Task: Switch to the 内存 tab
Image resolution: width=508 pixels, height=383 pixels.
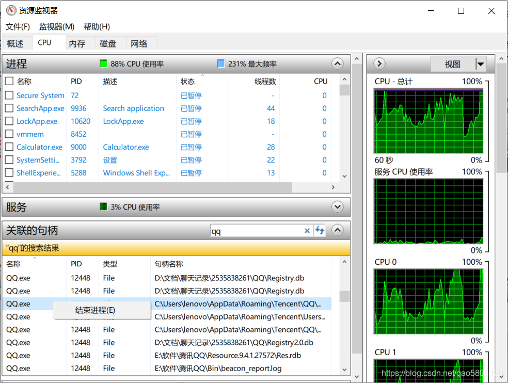Action: pyautogui.click(x=77, y=43)
